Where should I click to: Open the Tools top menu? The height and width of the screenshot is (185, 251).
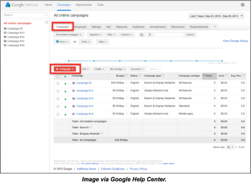coord(100,5)
